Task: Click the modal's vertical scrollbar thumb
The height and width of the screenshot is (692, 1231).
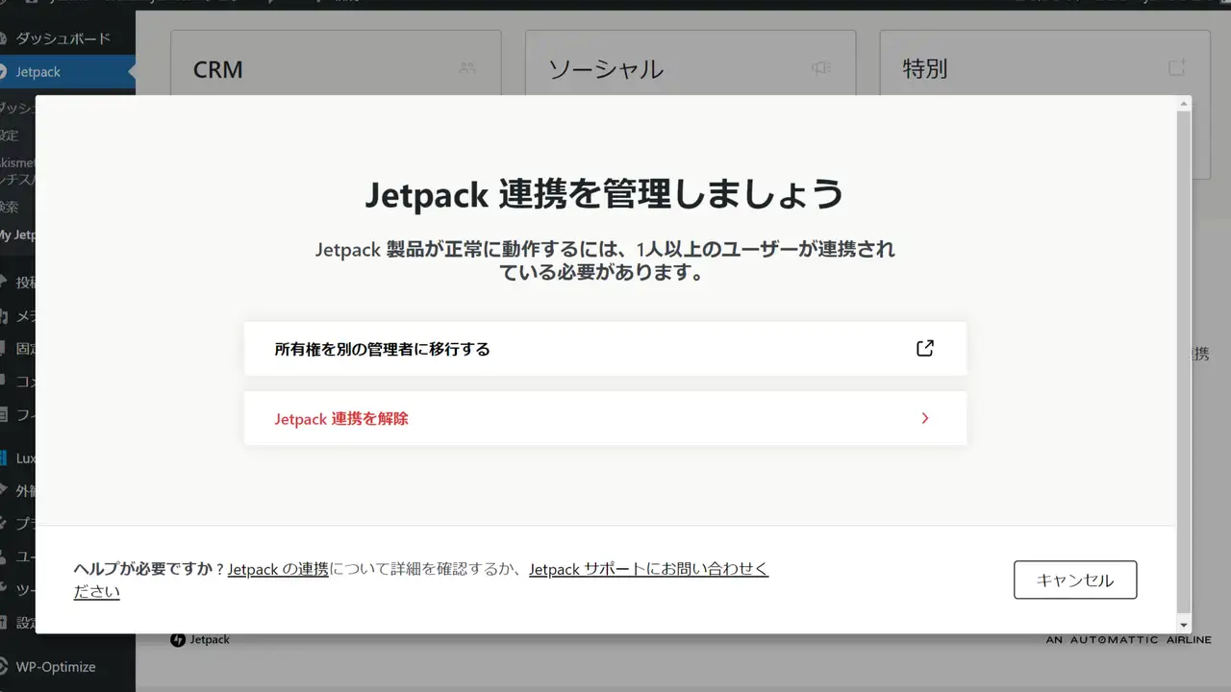Action: tap(1184, 363)
